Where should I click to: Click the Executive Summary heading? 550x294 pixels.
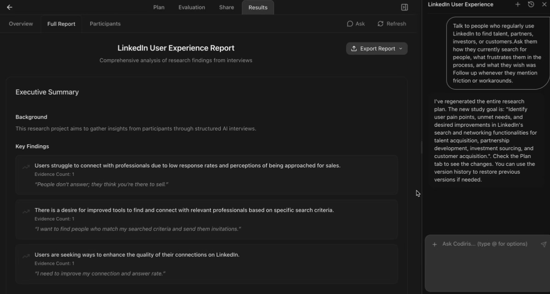tap(47, 92)
